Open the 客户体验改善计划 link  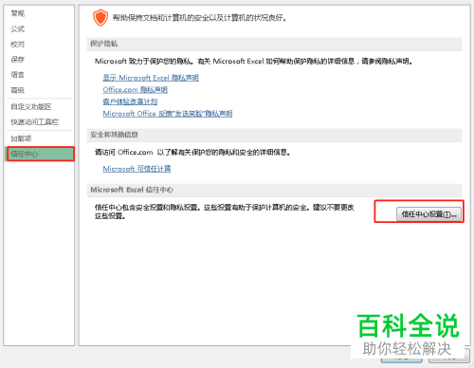click(130, 101)
